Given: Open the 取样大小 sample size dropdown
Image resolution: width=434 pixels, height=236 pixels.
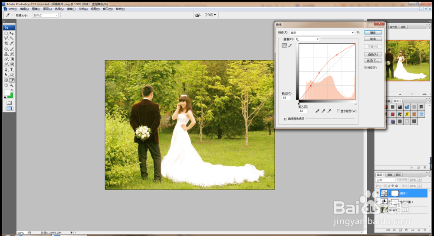Looking at the screenshot, I should point(45,16).
